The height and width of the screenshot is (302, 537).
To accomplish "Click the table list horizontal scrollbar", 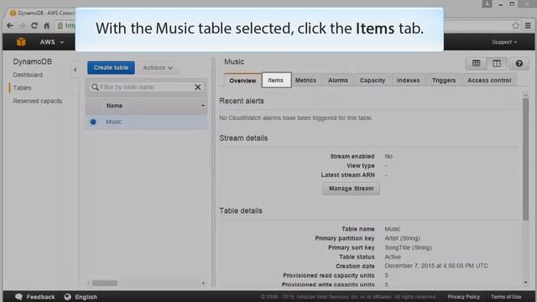I will click(x=104, y=284).
